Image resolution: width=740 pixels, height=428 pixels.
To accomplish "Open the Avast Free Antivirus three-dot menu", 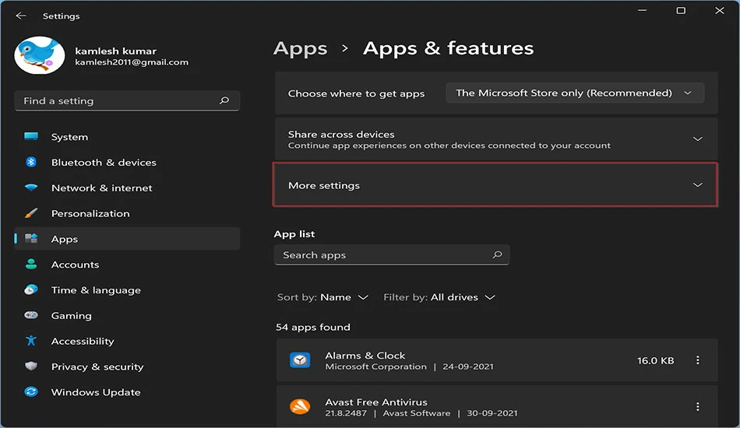I will pos(697,406).
